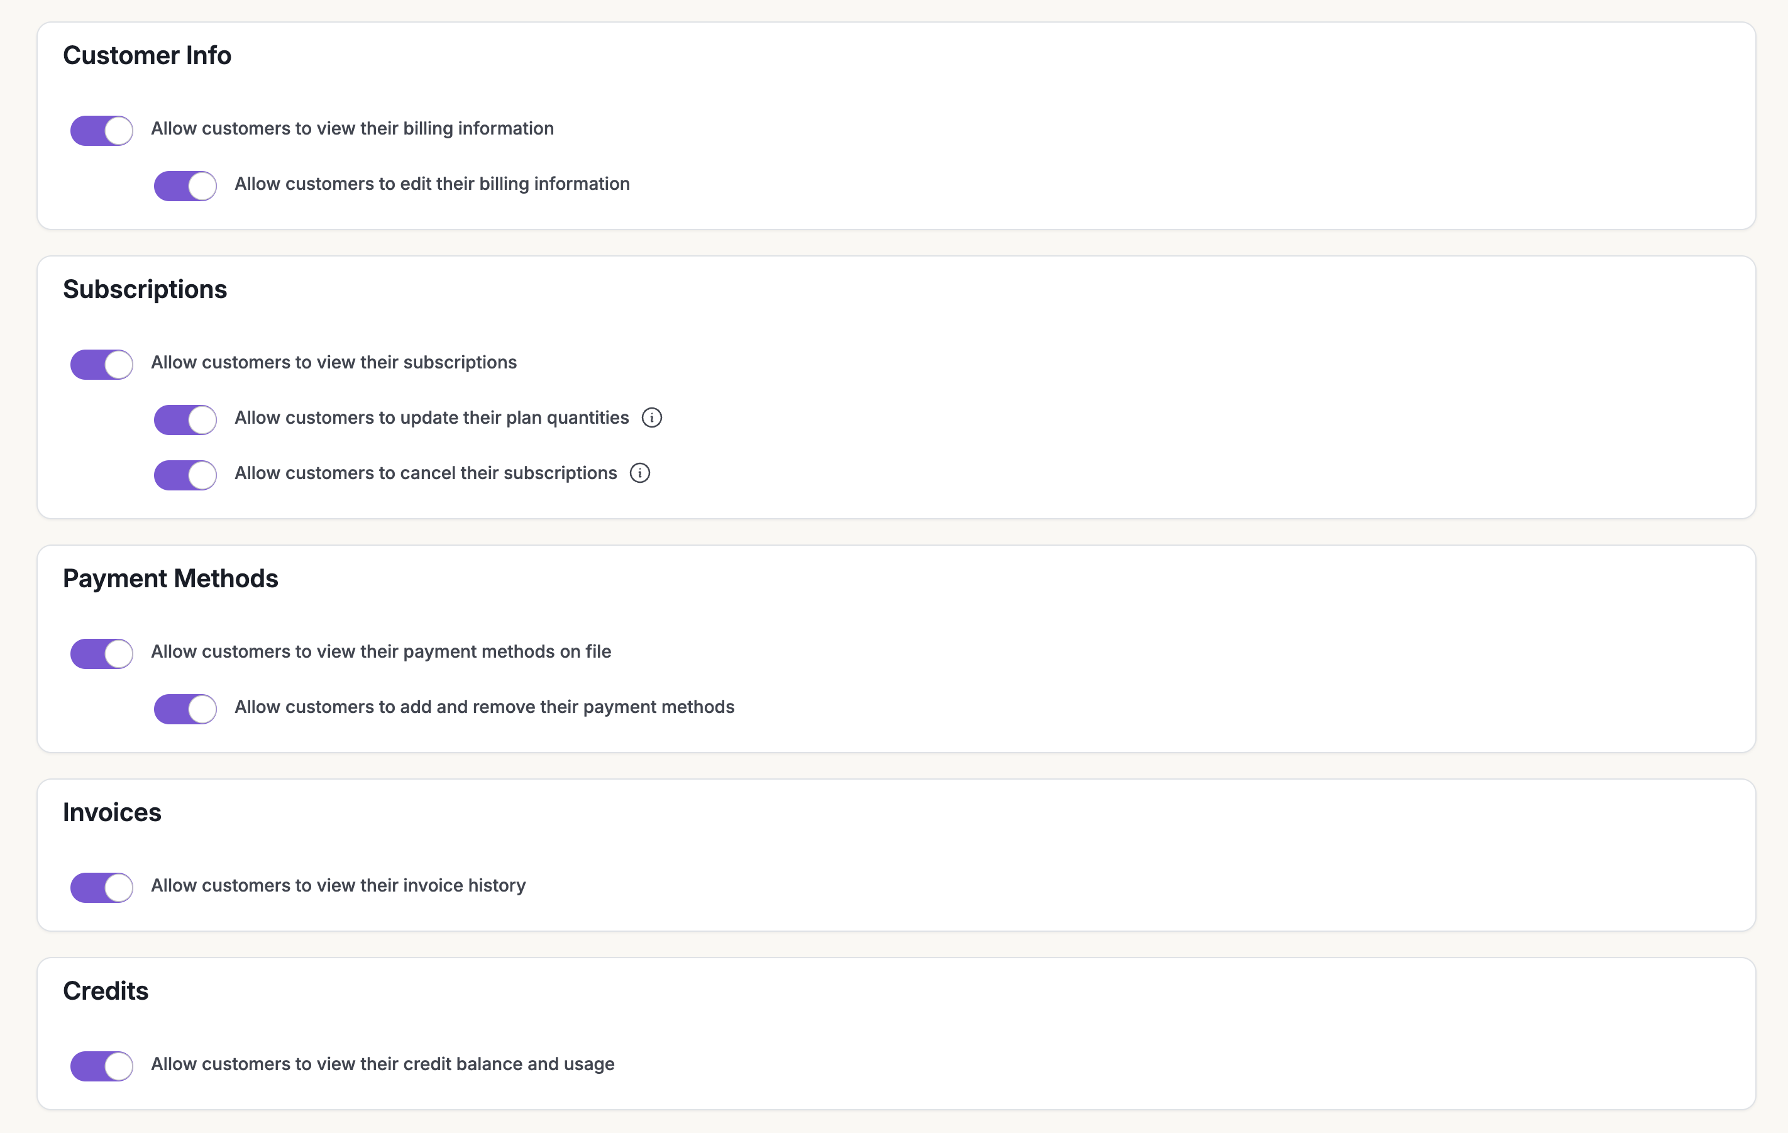1788x1133 pixels.
Task: Click the label text about viewing subscriptions
Action: 333,362
